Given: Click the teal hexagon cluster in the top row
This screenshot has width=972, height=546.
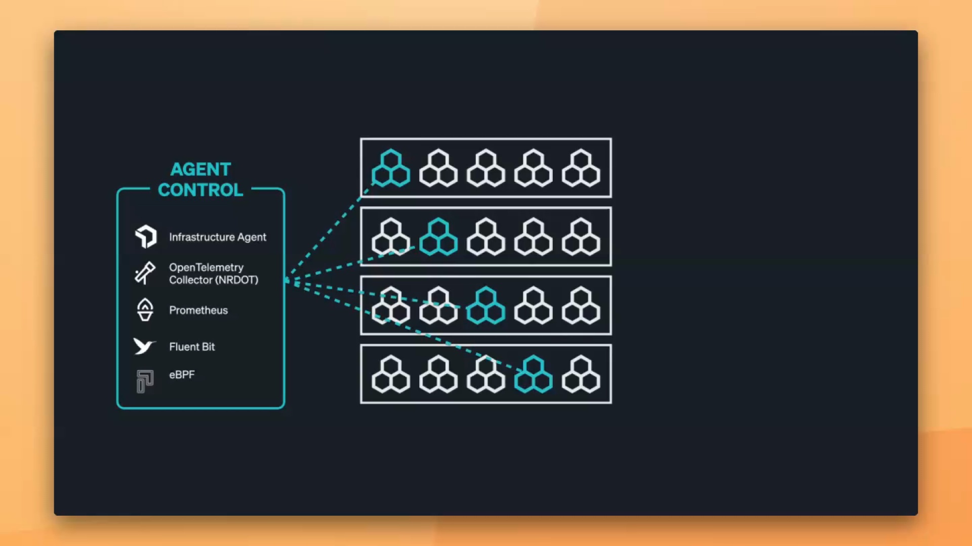Looking at the screenshot, I should (x=391, y=168).
